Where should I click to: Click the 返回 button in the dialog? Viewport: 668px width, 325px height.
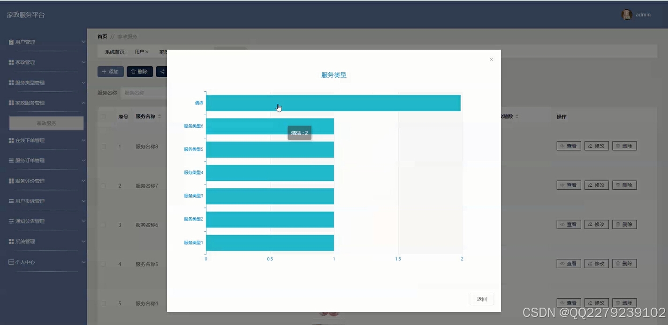(x=481, y=299)
